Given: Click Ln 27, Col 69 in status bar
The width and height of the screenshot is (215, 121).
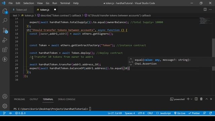Looking at the screenshot, I should (115, 113).
